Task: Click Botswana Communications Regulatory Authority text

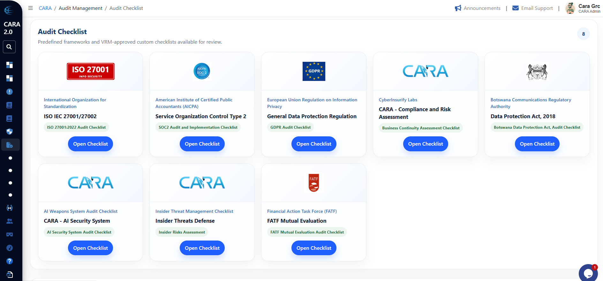Action: click(531, 103)
